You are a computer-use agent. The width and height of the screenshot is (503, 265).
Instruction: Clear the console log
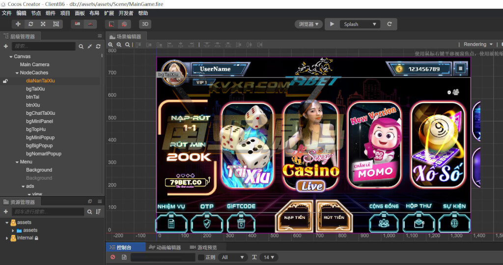tap(112, 257)
